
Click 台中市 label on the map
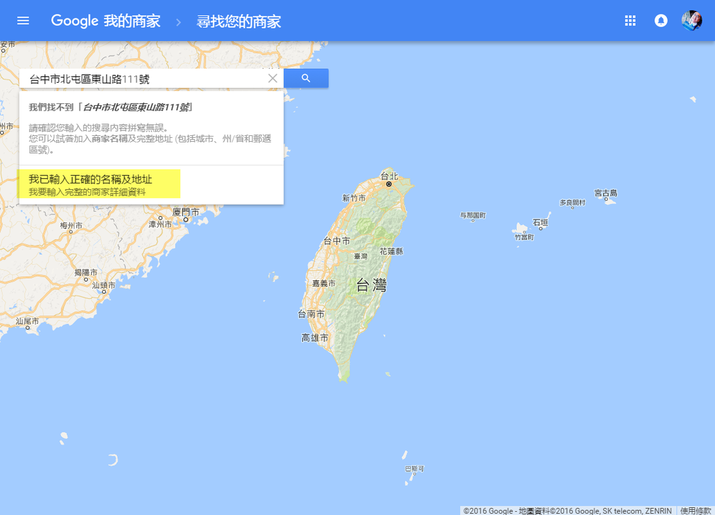tap(337, 241)
